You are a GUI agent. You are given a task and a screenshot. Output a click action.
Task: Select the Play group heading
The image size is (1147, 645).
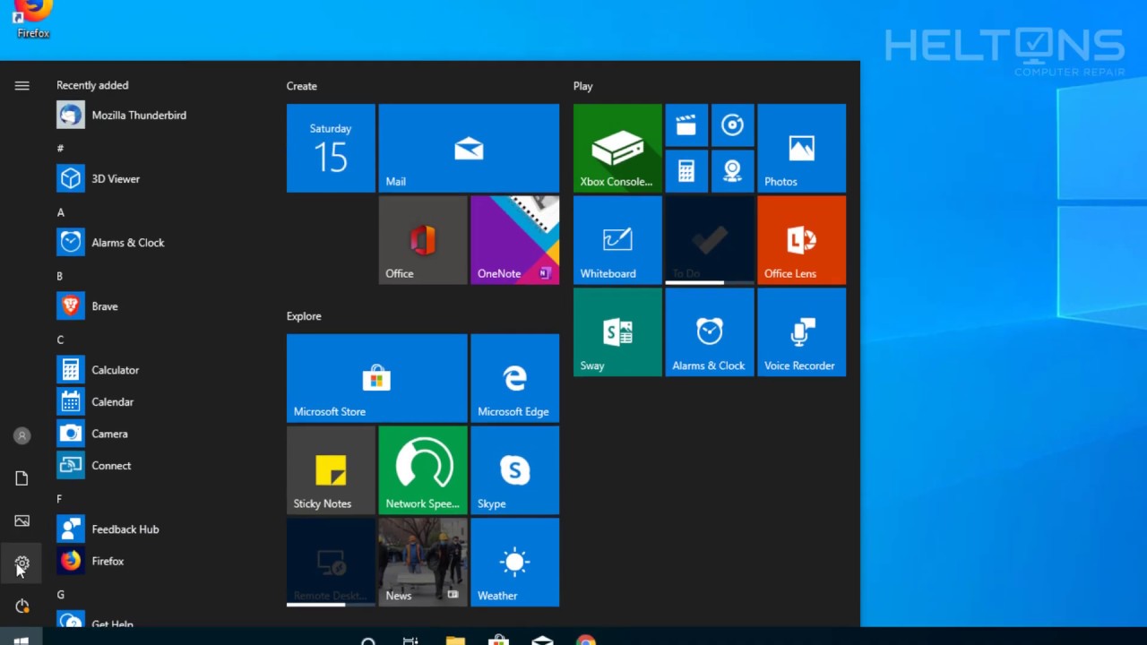(x=583, y=86)
